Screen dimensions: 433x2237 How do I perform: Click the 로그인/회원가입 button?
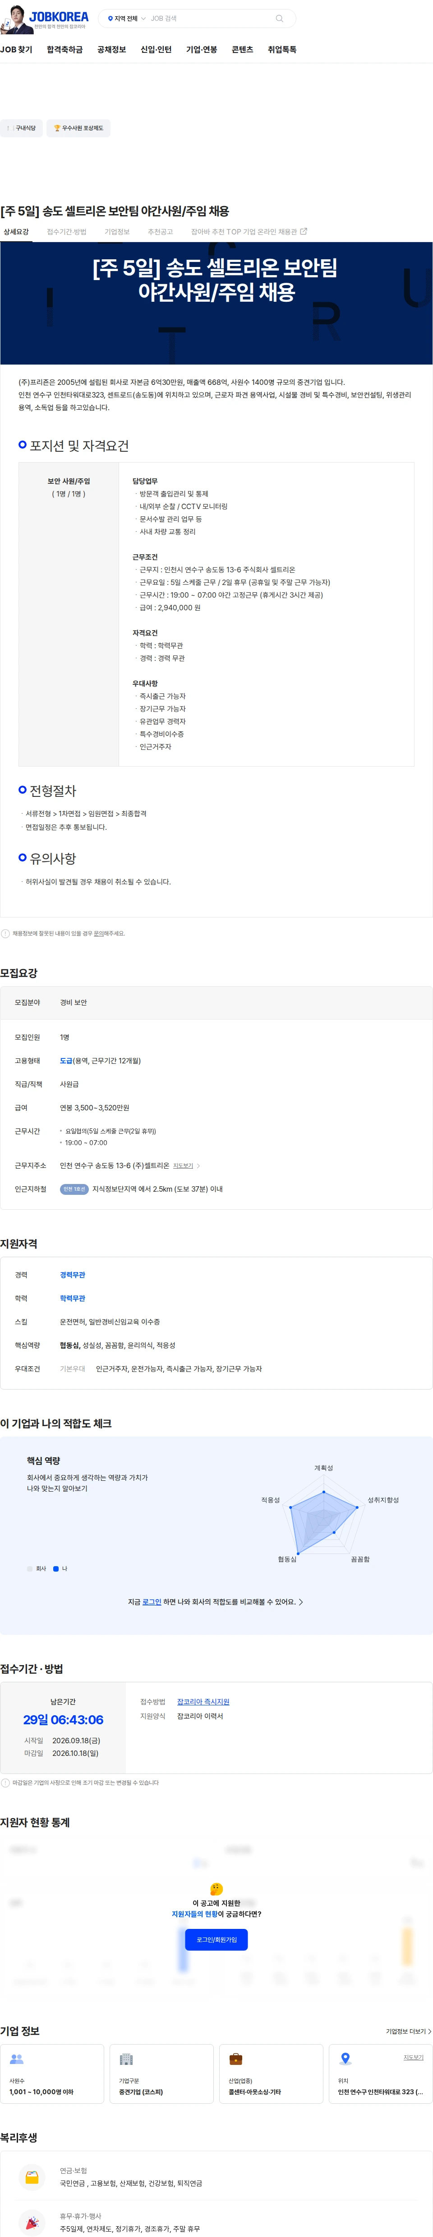tap(216, 1939)
